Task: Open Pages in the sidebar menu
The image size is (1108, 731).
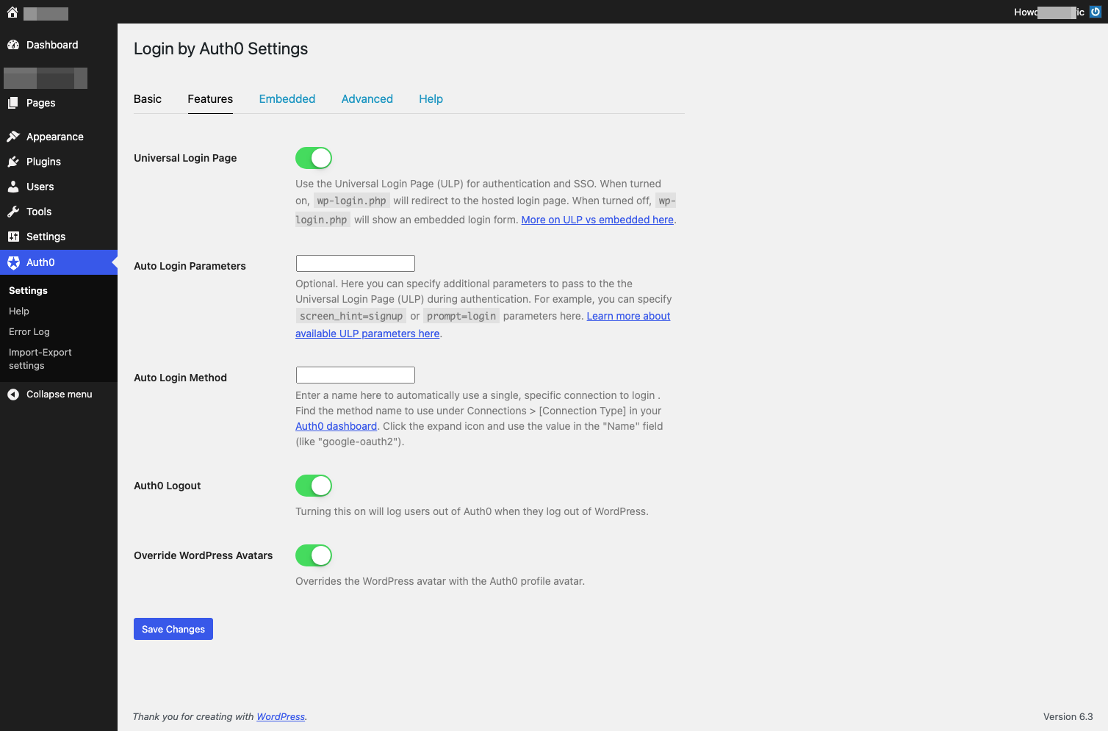Action: pos(59,103)
